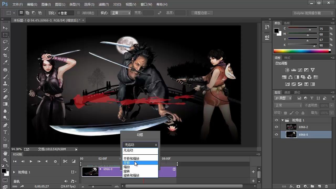Screen dimensions: 336x189
Task: Open the 样式 style dropdown
Action: click(x=121, y=13)
